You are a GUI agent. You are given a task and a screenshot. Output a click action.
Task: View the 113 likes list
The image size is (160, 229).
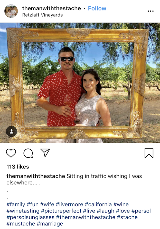point(18,167)
